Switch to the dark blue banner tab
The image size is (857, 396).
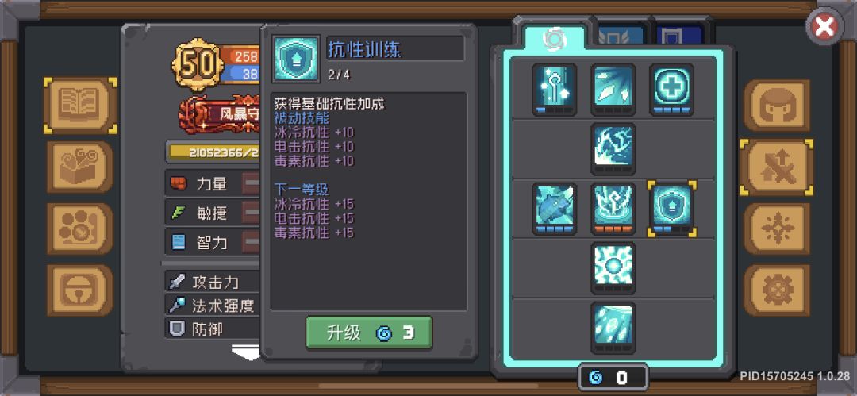678,36
